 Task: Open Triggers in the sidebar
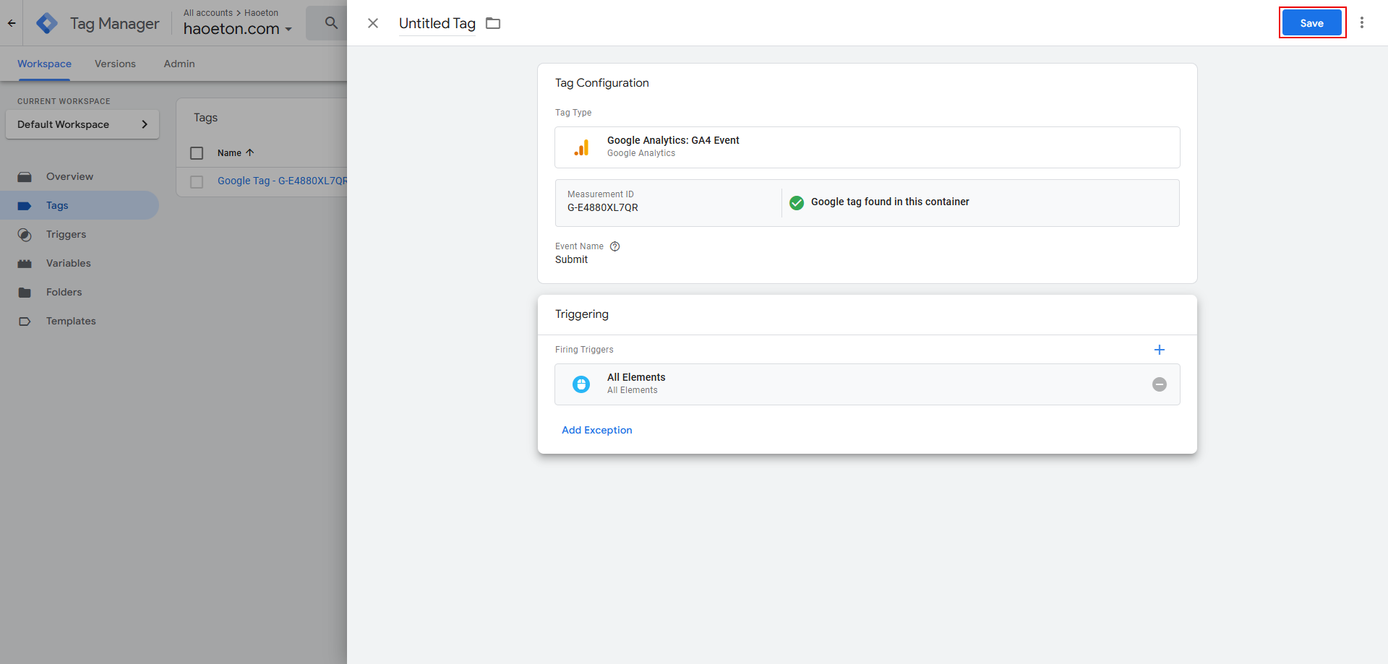80,234
